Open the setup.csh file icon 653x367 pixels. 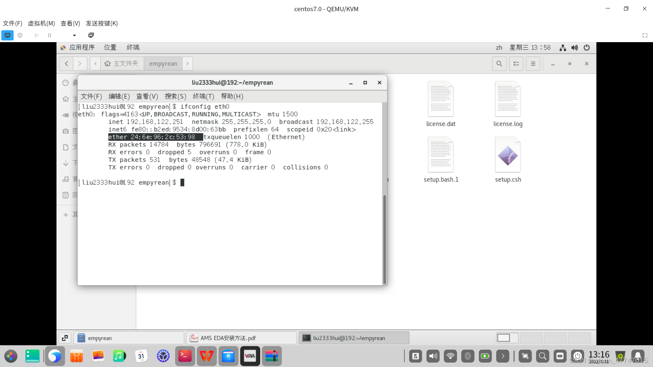pos(508,156)
